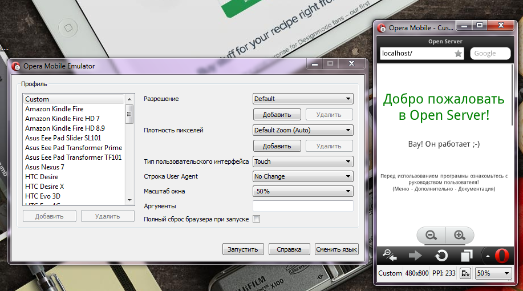Open the red Opera menu button
Screen dimensions: 523x291
point(501,255)
